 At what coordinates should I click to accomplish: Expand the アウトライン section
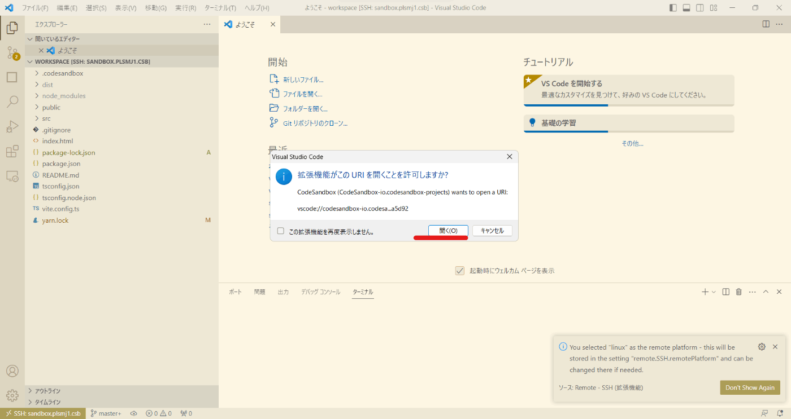coord(121,391)
